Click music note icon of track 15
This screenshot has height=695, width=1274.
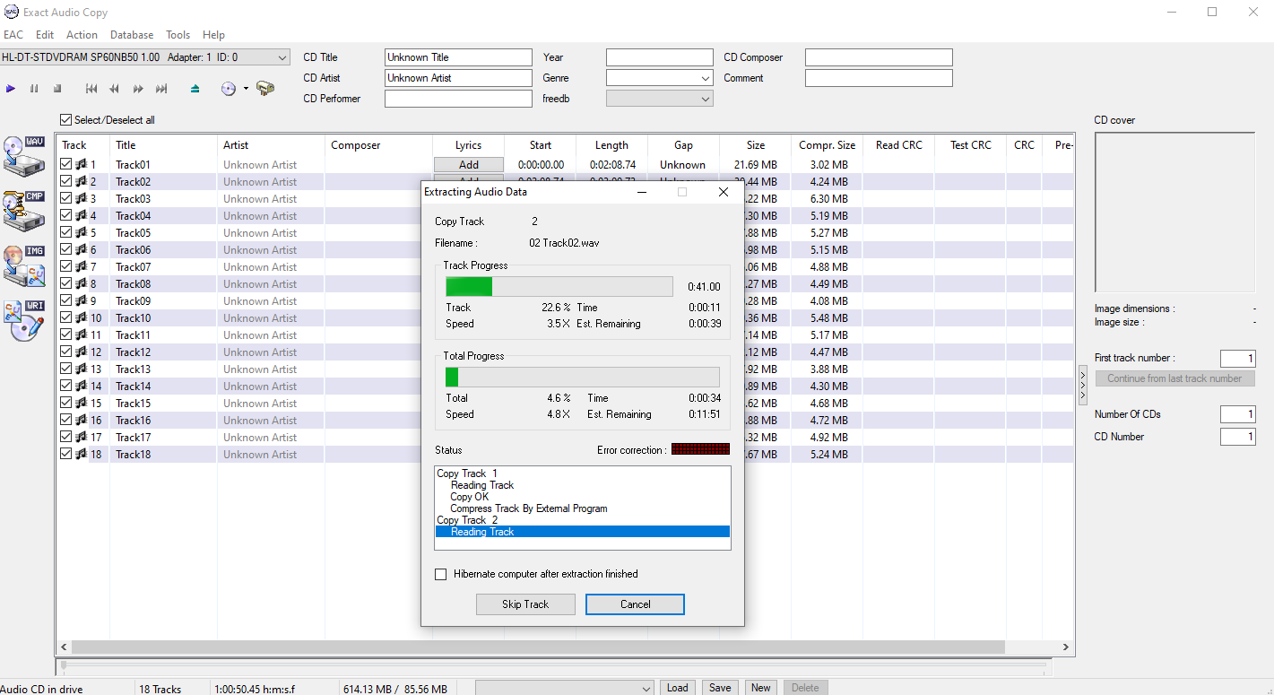pyautogui.click(x=81, y=404)
